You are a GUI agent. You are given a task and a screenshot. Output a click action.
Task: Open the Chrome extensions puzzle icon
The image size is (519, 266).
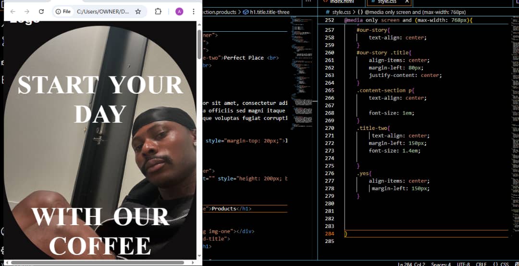pos(158,12)
